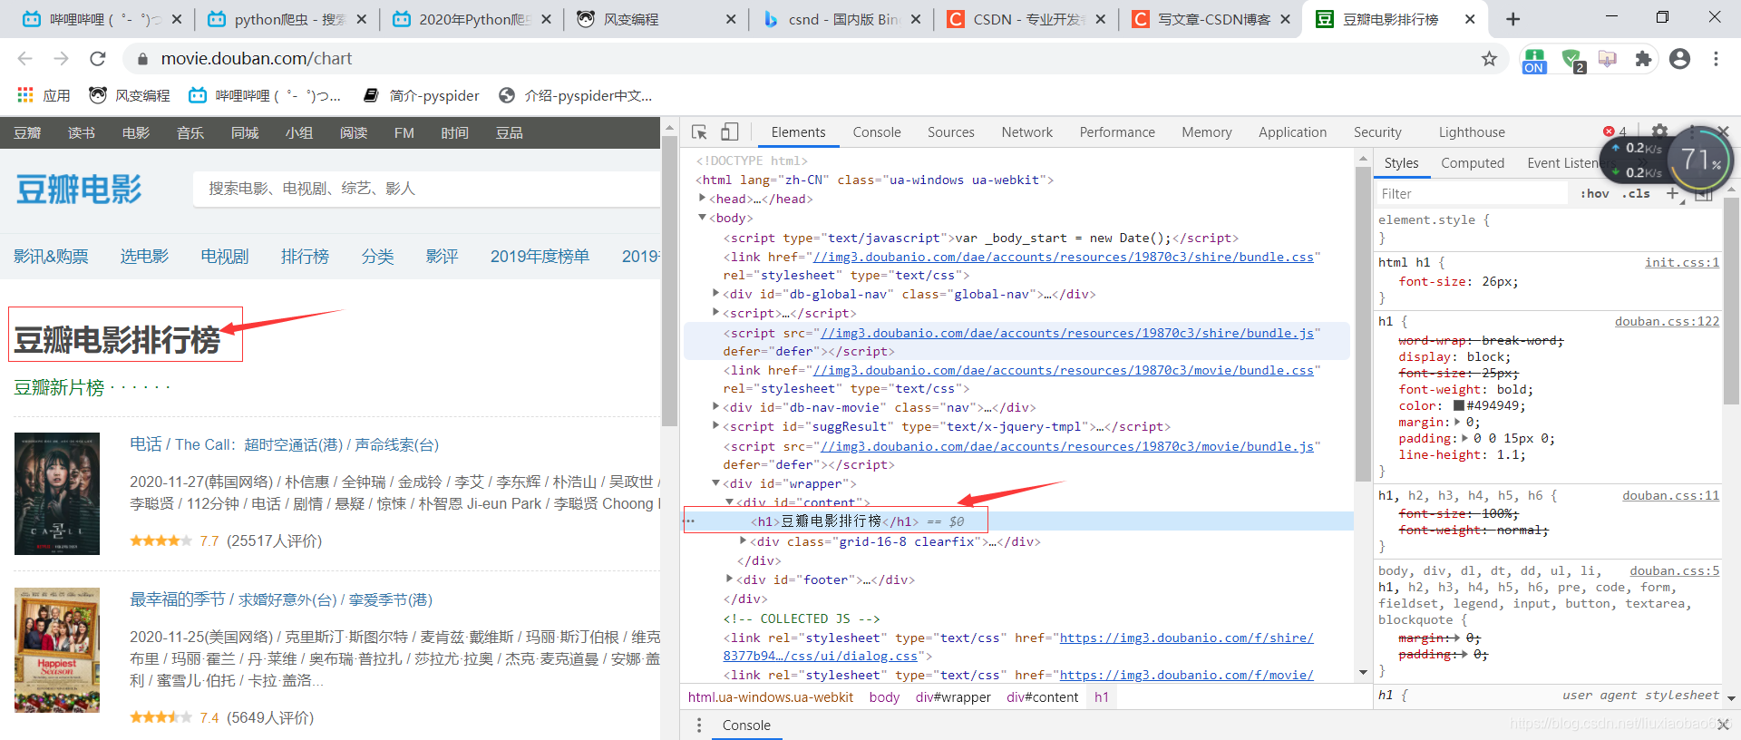The height and width of the screenshot is (740, 1741).
Task: Open a new tab with the plus button
Action: coord(1512,19)
